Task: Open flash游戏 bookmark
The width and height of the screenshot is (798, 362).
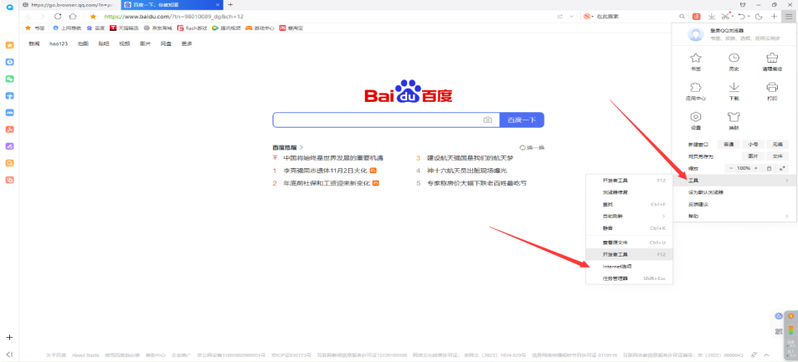Action: tap(193, 28)
